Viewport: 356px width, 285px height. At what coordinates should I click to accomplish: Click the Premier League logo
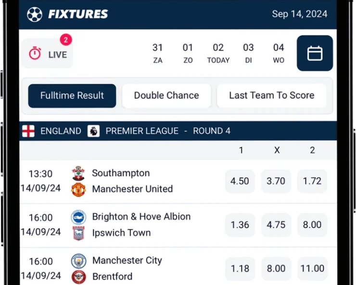pyautogui.click(x=93, y=131)
